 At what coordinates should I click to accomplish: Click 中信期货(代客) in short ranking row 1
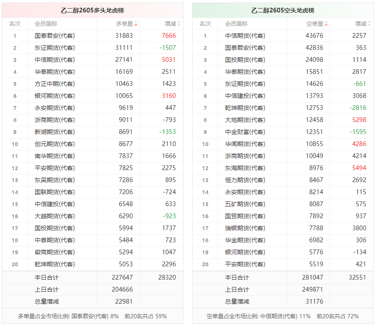pyautogui.click(x=245, y=36)
